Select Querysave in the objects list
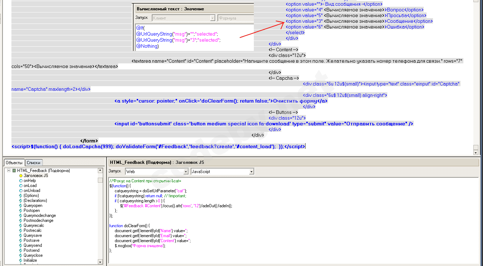This screenshot has width=483, height=266. (x=32, y=235)
